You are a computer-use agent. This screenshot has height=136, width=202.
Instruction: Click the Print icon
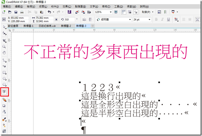pos(22,12)
